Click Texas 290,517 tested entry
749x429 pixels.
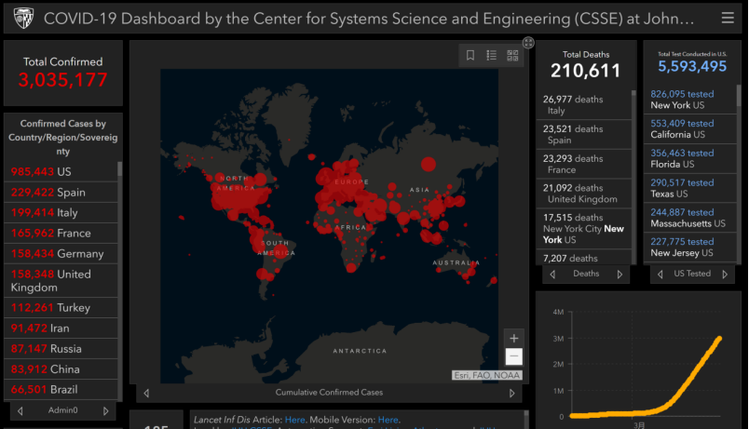point(689,189)
